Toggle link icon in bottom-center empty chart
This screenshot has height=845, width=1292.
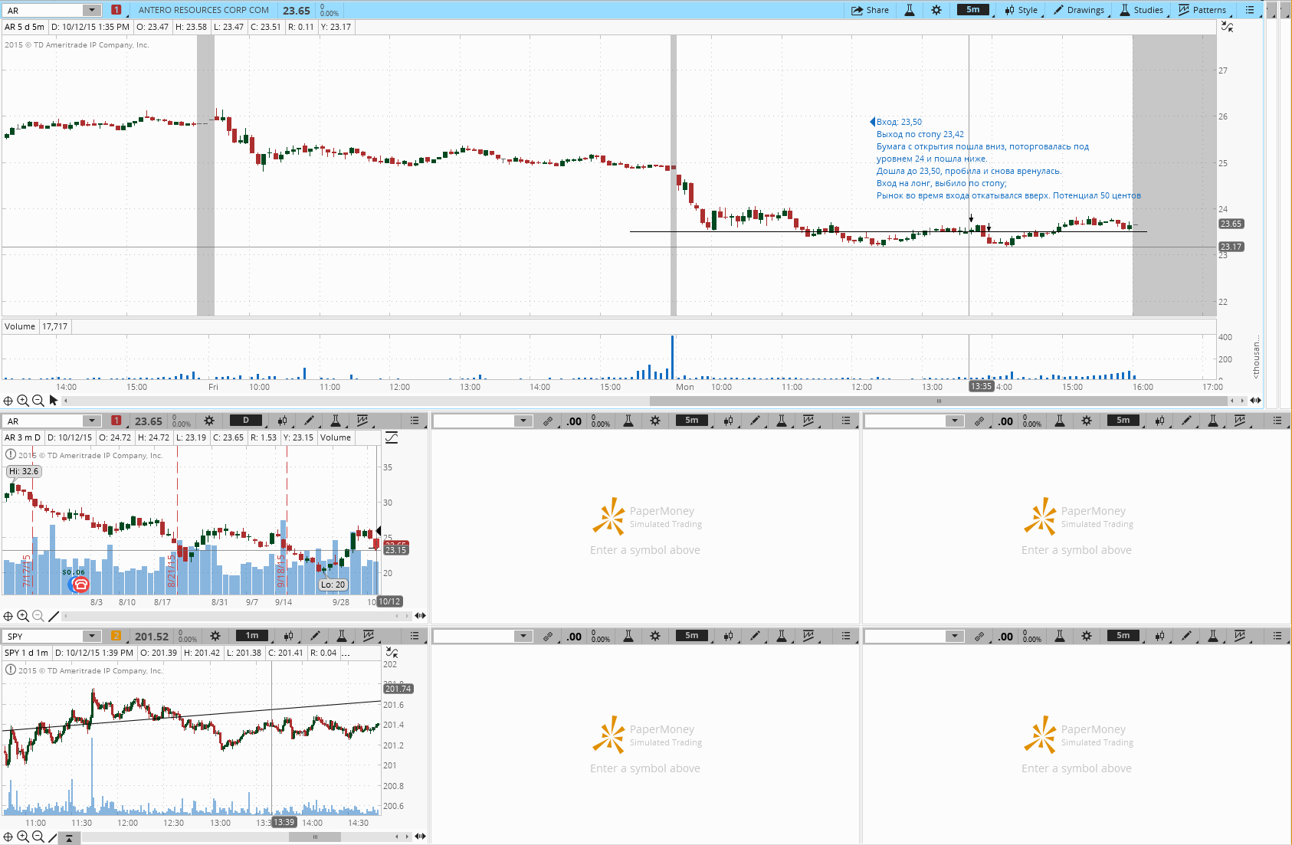pos(548,636)
